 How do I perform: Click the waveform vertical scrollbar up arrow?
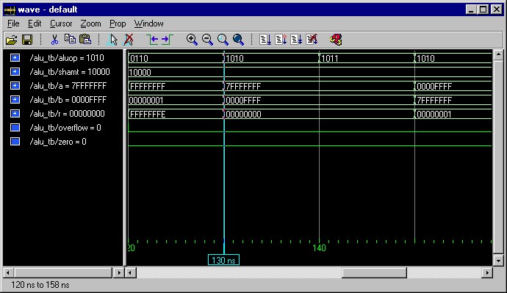coord(498,54)
